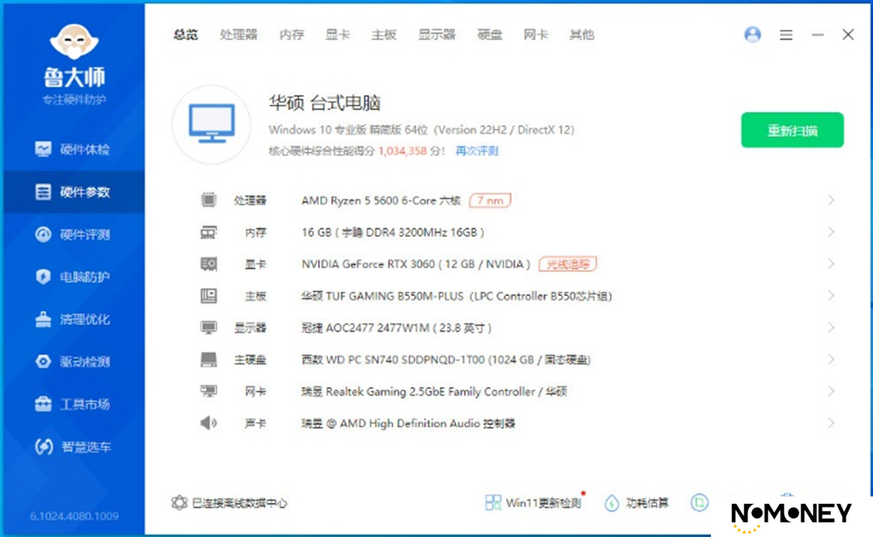This screenshot has width=873, height=537.
Task: Open 电脑防护 in the sidebar
Action: pyautogui.click(x=72, y=277)
